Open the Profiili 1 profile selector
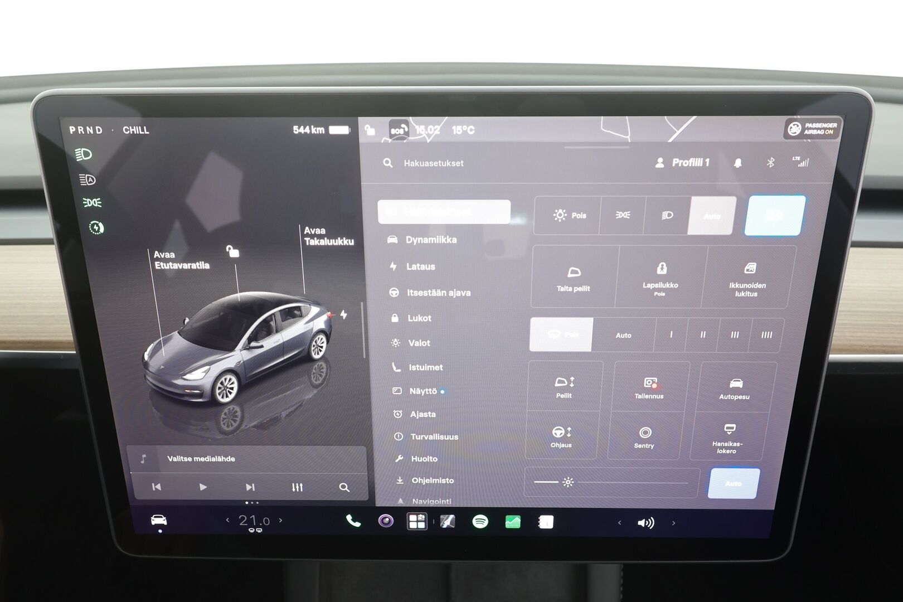This screenshot has height=602, width=903. (682, 163)
